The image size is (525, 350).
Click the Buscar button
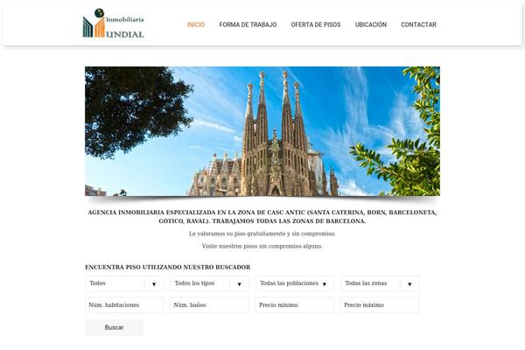click(114, 327)
